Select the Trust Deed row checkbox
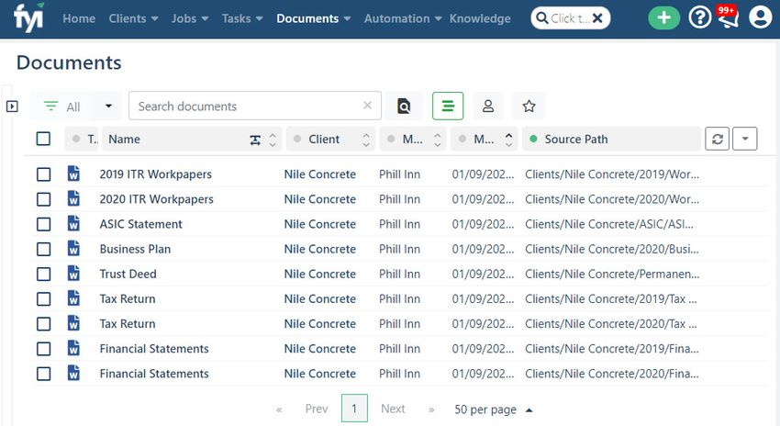Screen dimensions: 780x426 coord(43,274)
